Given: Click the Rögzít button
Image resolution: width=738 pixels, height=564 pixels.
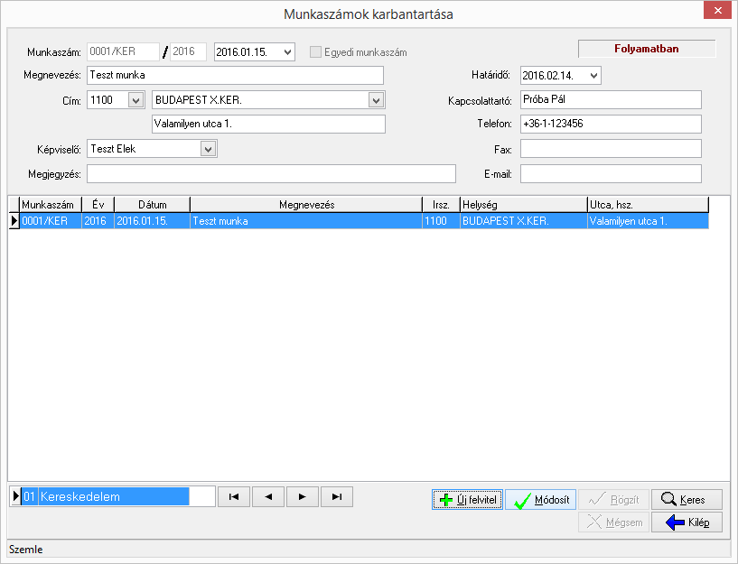Looking at the screenshot, I should coord(613,500).
